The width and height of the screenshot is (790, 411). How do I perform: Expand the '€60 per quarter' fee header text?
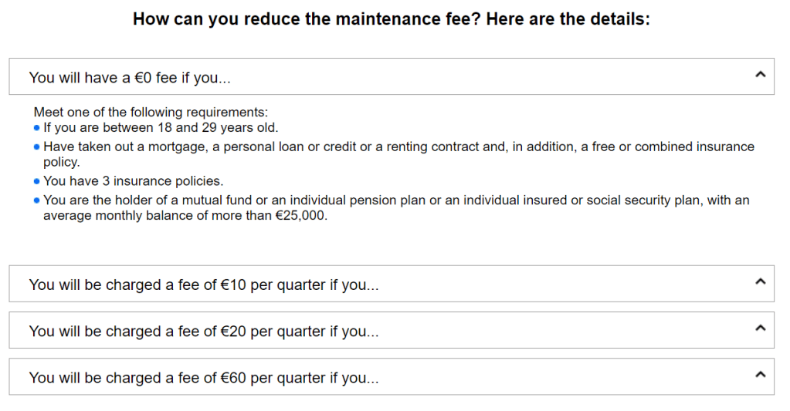[204, 378]
